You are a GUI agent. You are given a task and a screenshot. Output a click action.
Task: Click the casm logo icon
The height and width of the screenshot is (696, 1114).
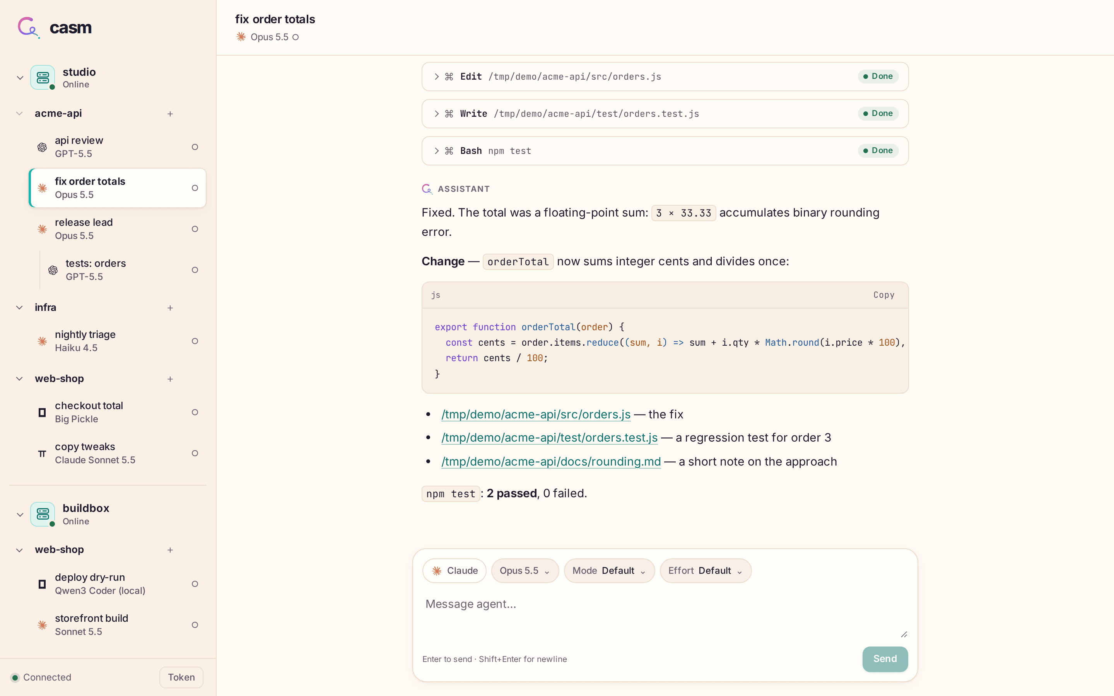(28, 27)
